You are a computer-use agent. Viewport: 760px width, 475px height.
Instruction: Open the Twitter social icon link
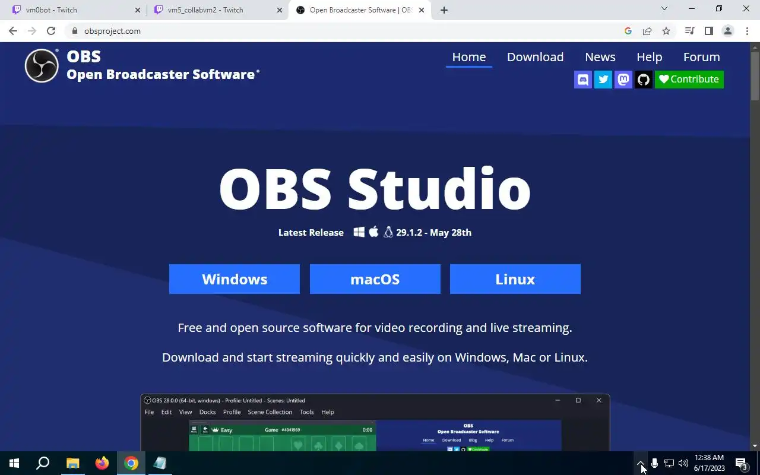(x=603, y=80)
